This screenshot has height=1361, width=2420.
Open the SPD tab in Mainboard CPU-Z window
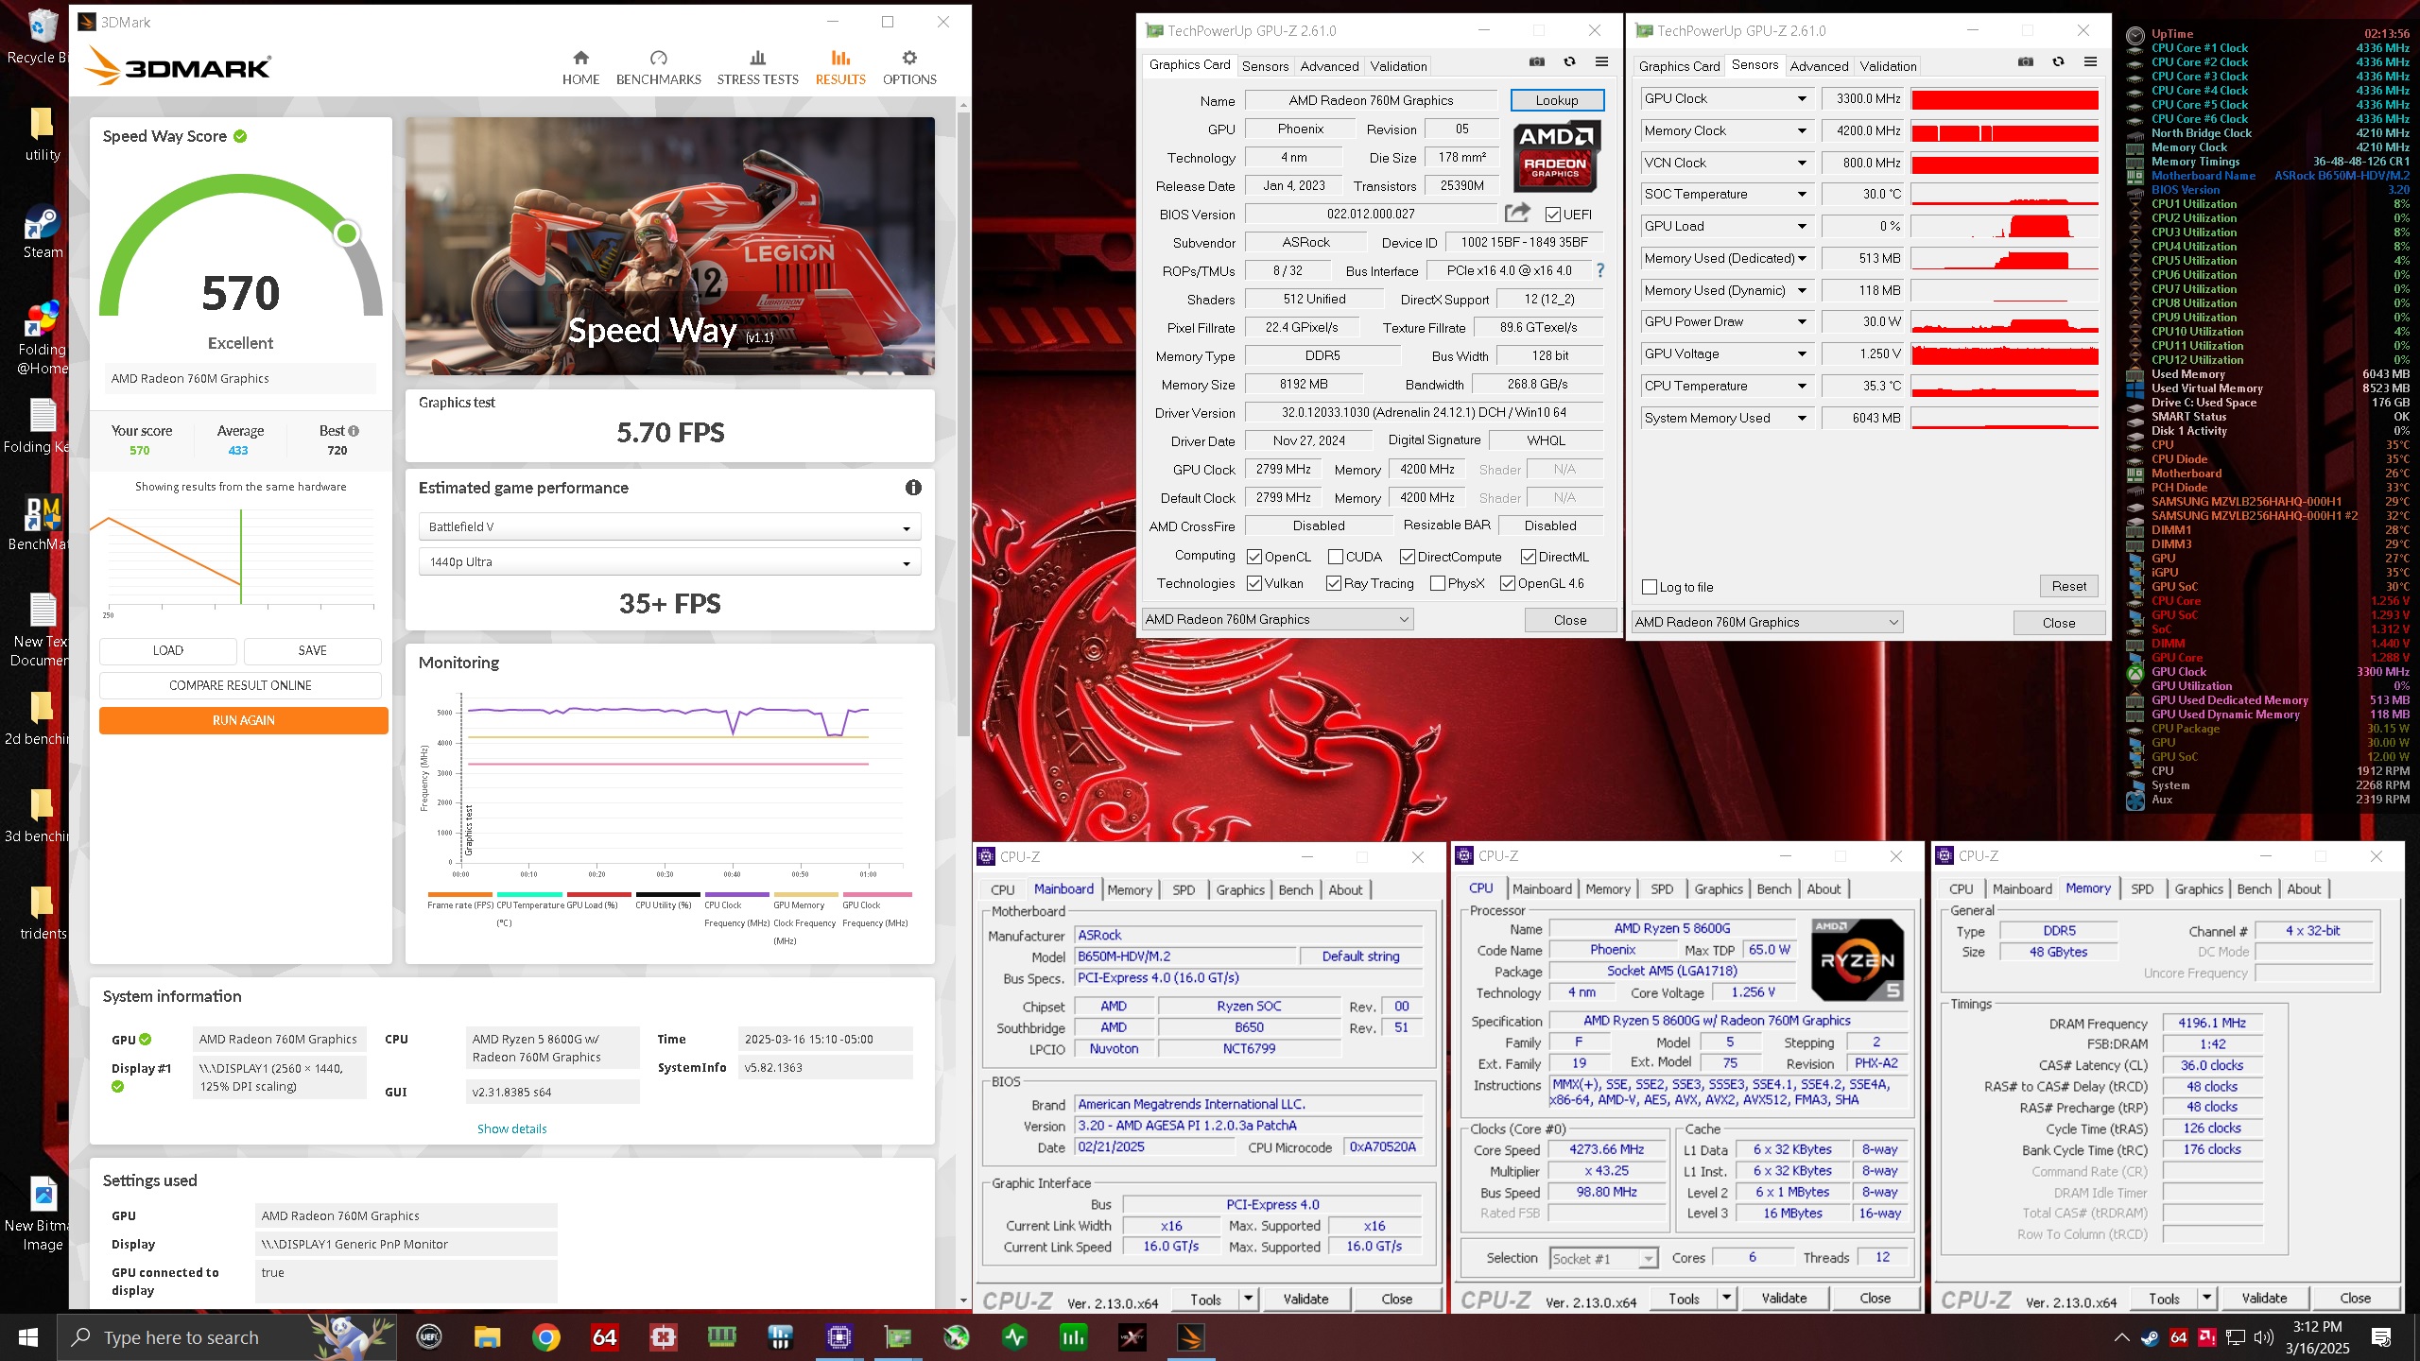1184,889
